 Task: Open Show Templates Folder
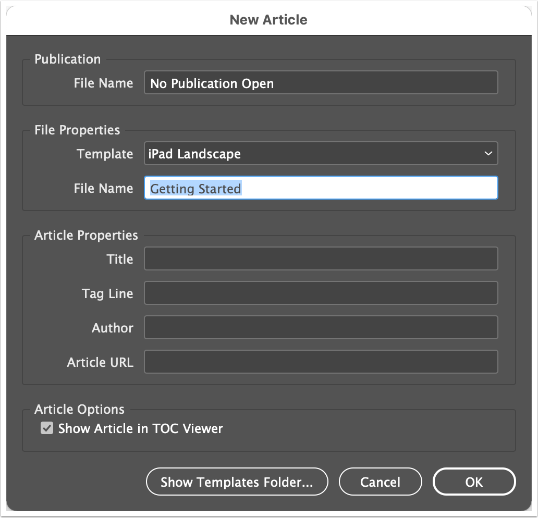237,482
